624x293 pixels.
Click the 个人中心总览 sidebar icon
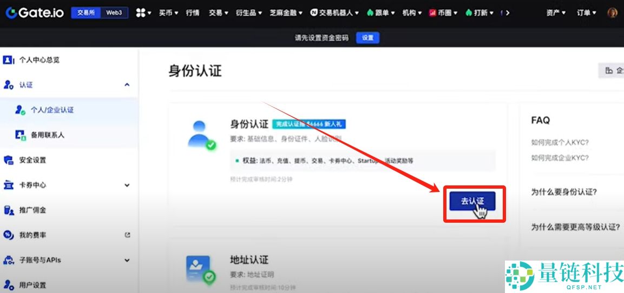click(x=9, y=60)
